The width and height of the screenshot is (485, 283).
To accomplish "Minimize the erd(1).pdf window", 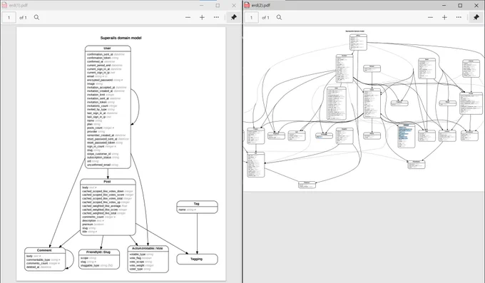I will [202, 5].
